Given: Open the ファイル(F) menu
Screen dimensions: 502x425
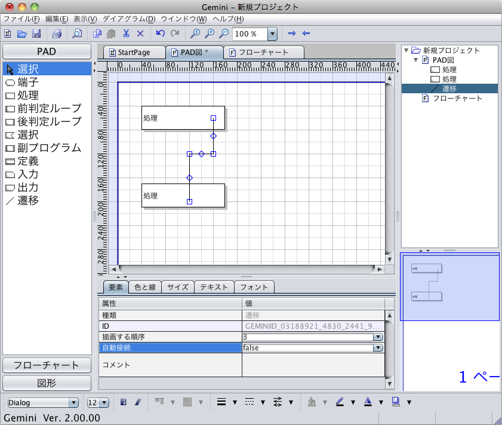Looking at the screenshot, I should [21, 19].
